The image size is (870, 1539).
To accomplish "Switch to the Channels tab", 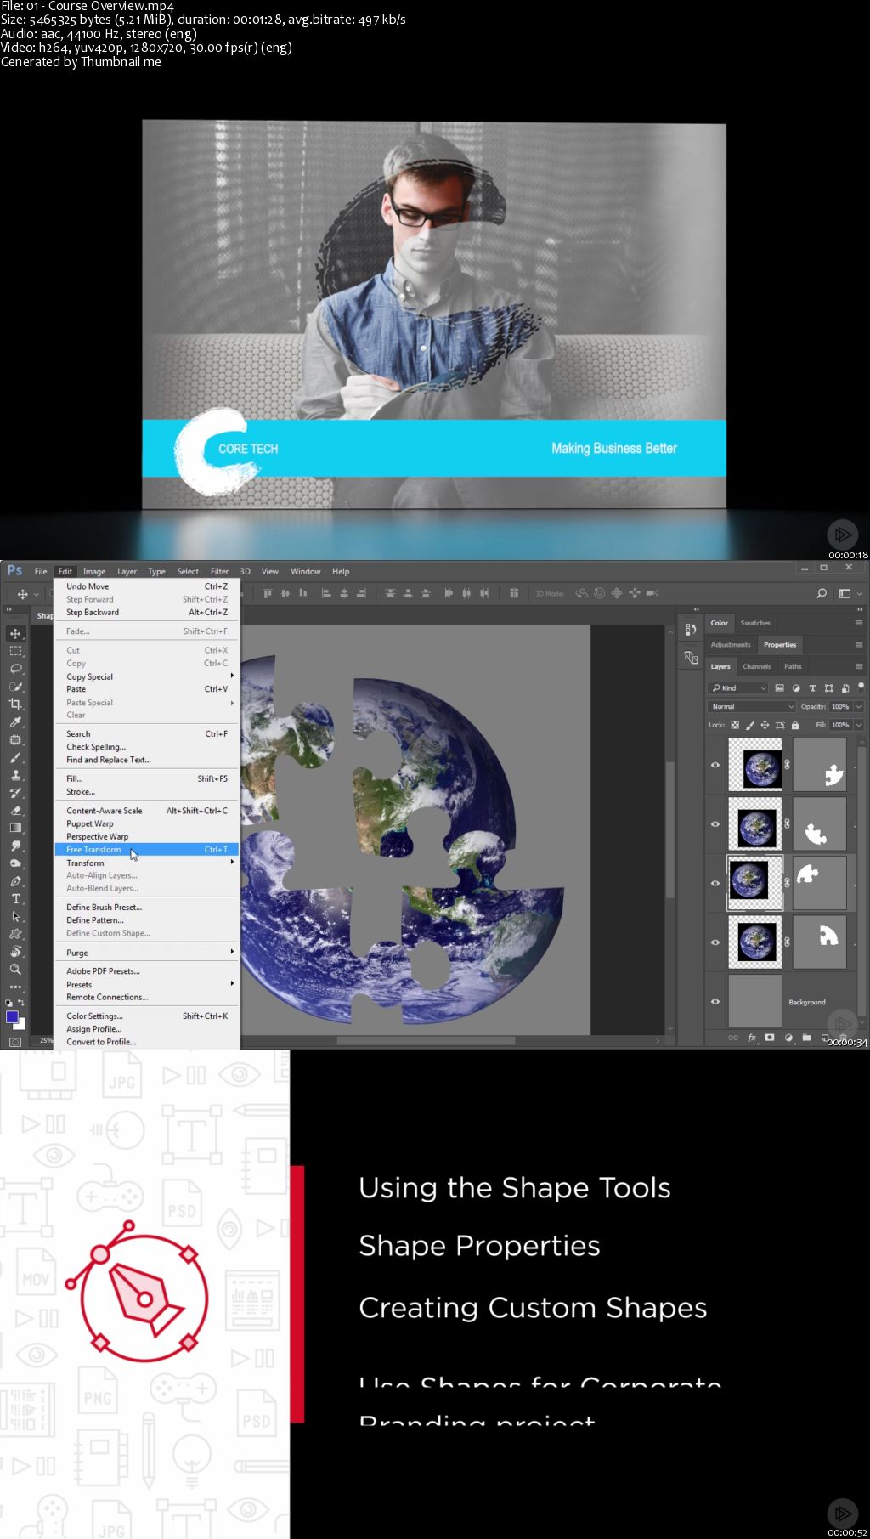I will tap(756, 666).
